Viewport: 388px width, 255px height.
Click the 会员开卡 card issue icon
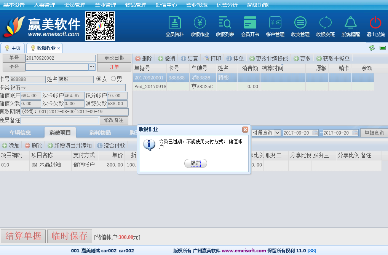(250, 26)
